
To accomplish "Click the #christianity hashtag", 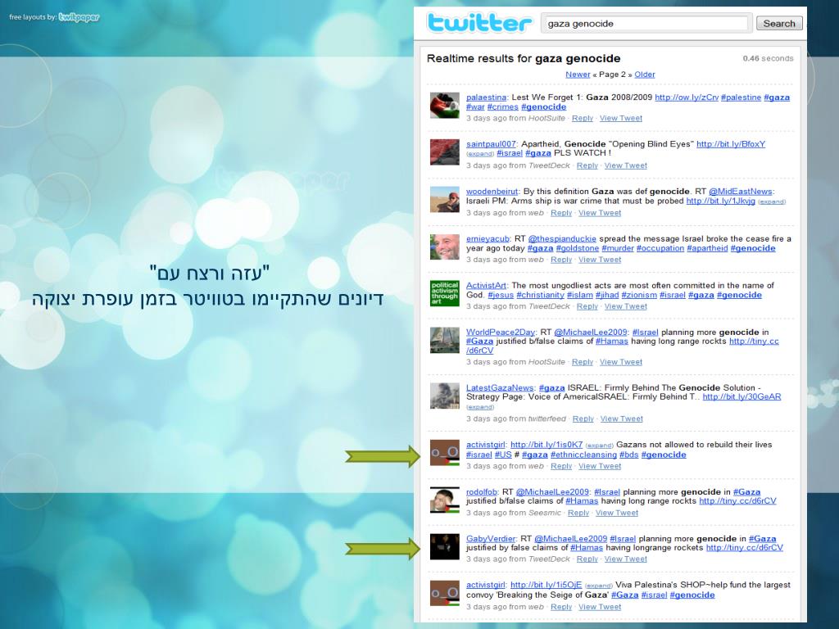I will [x=540, y=295].
